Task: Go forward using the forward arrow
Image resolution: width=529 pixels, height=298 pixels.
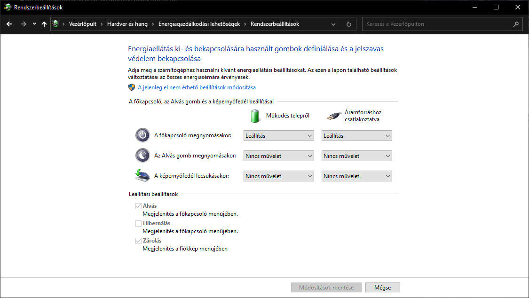Action: (x=24, y=24)
